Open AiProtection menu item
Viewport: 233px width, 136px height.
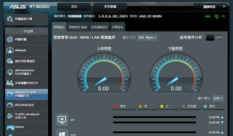27,72
